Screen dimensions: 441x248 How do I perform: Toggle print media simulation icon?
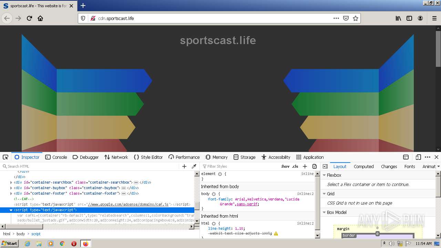tap(314, 166)
